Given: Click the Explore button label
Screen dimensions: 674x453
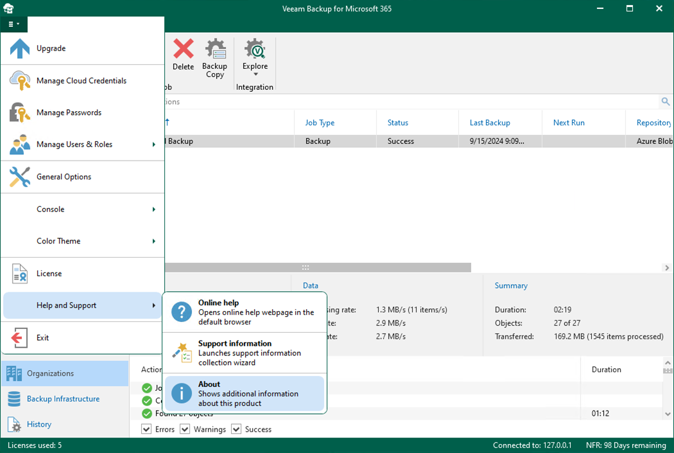Looking at the screenshot, I should pyautogui.click(x=255, y=66).
